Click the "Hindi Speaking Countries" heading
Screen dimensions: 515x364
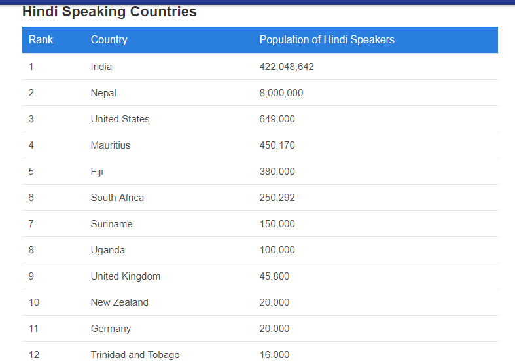point(109,11)
